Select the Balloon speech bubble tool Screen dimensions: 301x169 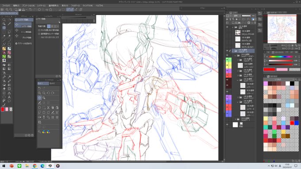[9, 101]
